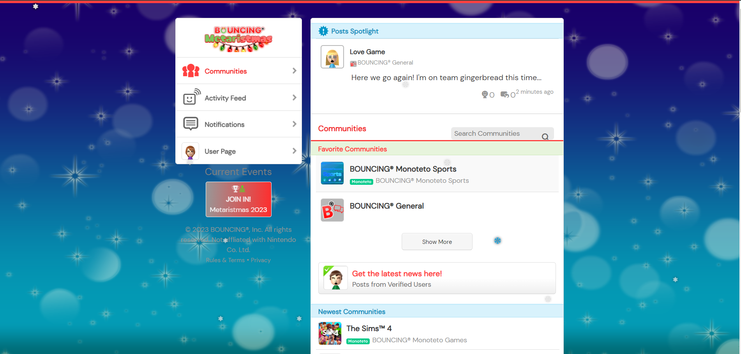Click the yeah reaction icon on spotlight post
This screenshot has width=741, height=354.
(485, 95)
